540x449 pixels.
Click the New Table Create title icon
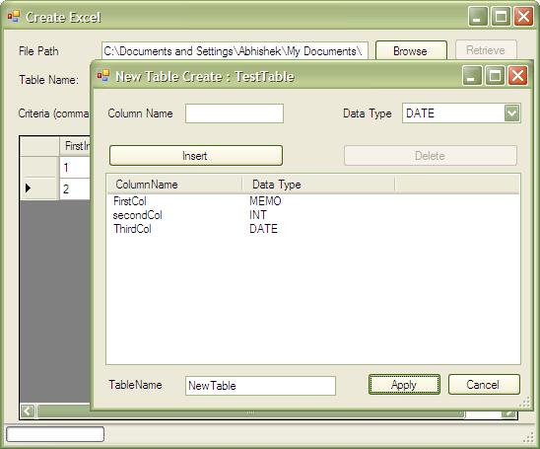[x=102, y=76]
